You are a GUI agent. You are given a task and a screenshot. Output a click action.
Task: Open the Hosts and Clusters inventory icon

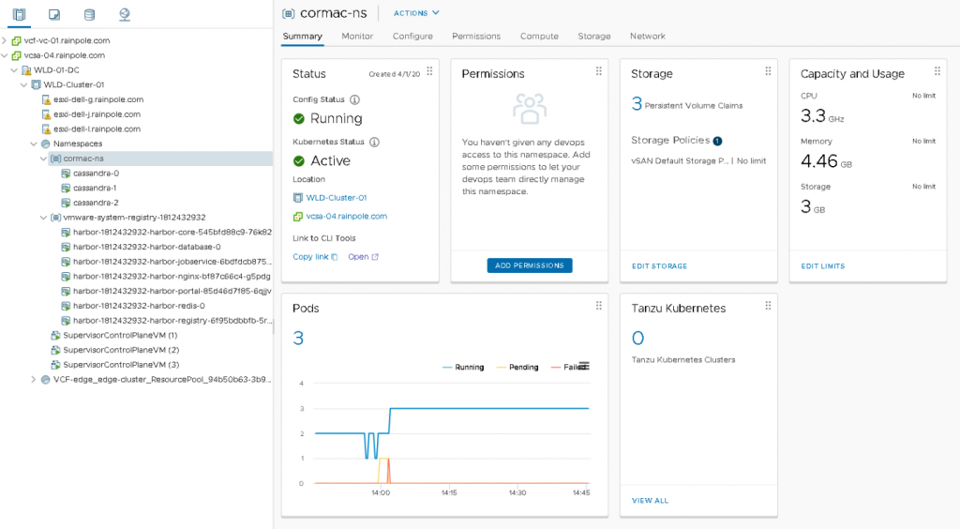point(19,14)
